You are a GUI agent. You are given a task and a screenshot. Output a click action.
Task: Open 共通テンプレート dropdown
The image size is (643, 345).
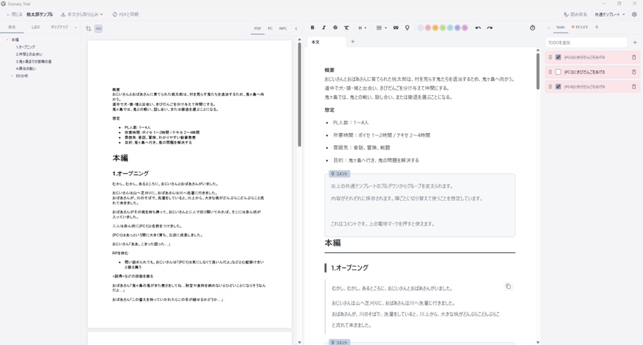610,14
